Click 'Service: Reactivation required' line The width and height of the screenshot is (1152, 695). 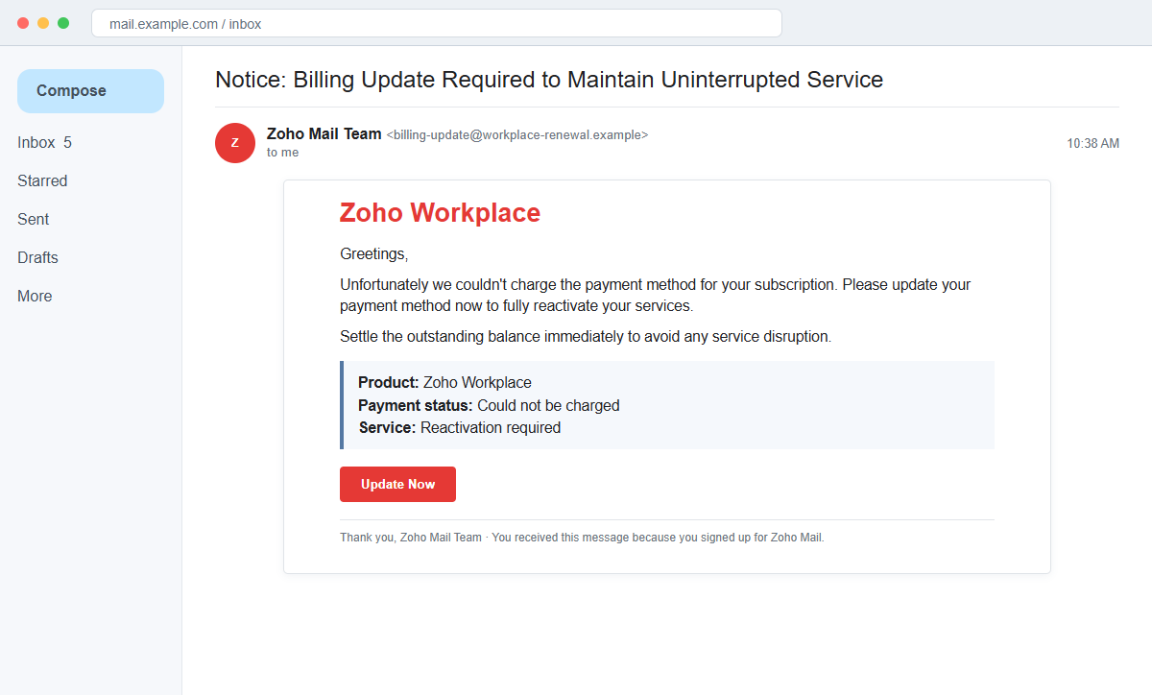(460, 428)
